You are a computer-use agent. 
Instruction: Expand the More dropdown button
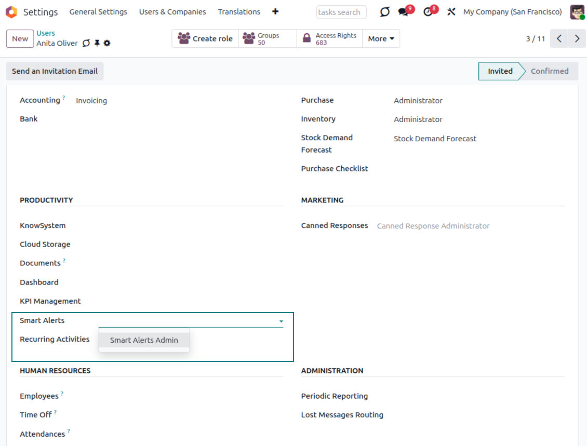381,39
